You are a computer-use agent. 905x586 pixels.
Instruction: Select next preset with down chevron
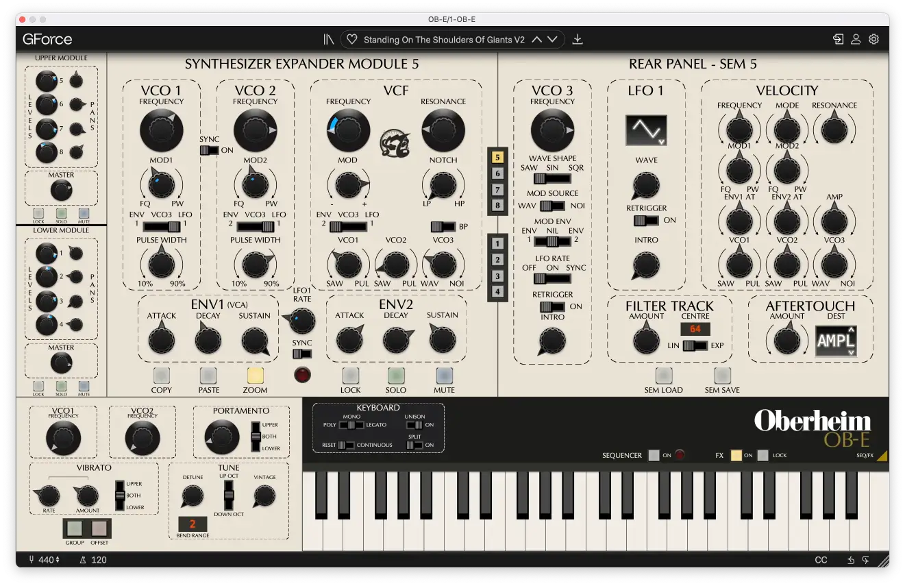pos(552,39)
